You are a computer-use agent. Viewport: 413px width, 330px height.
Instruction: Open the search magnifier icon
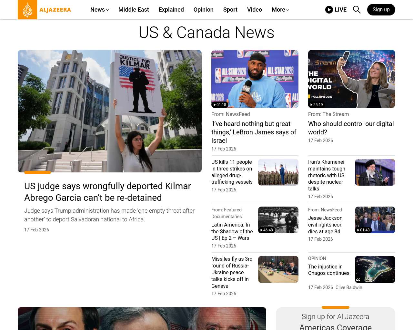[357, 10]
